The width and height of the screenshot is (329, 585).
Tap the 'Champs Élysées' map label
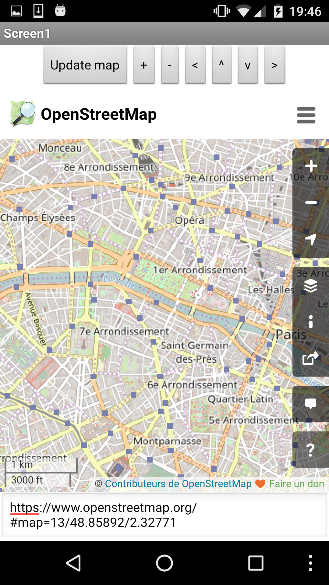coord(38,218)
